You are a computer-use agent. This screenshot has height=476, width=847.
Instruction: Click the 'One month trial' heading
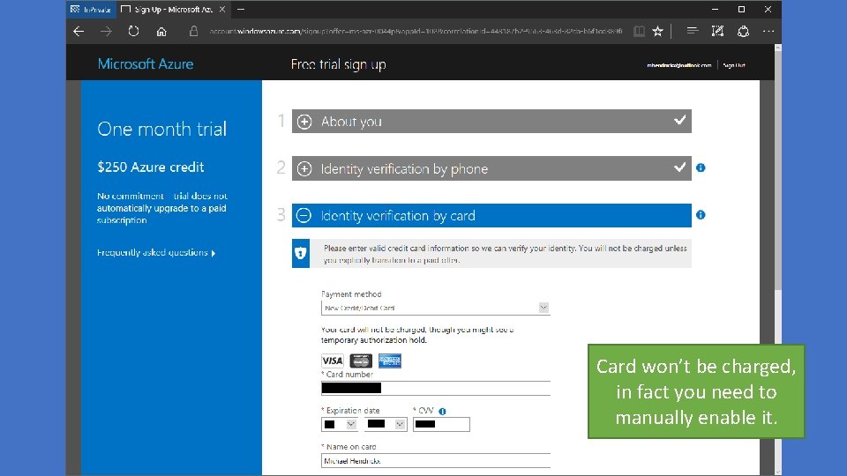coord(162,129)
